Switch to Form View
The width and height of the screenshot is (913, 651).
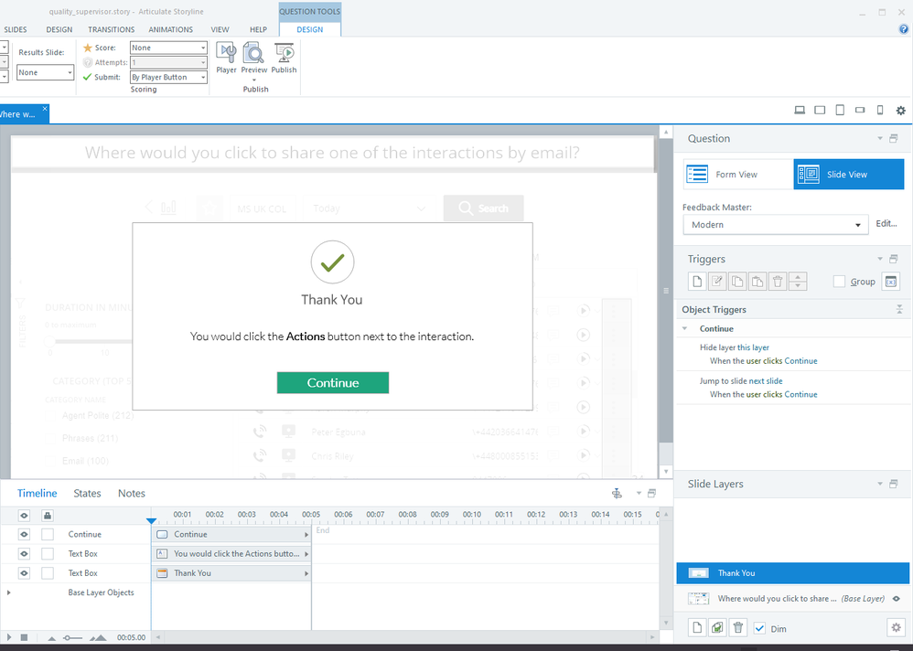pos(737,175)
